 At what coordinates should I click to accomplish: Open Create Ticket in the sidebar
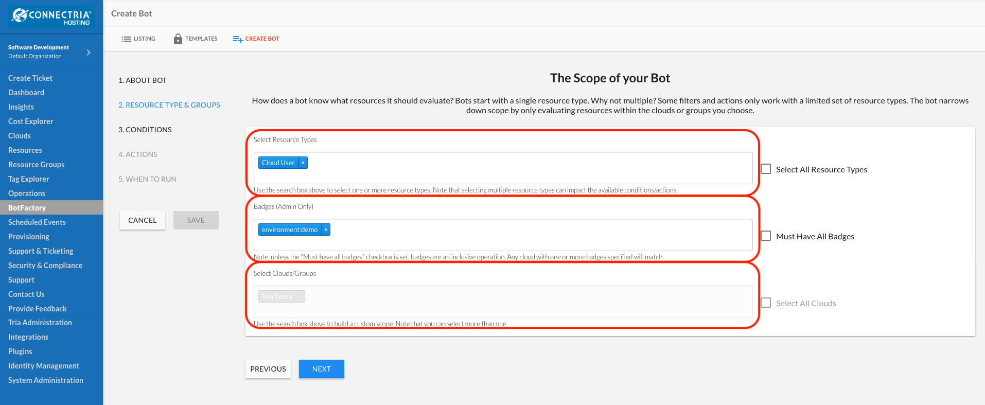[x=30, y=78]
